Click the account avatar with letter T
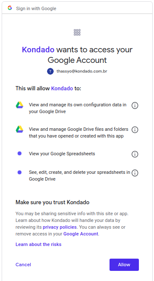The width and height of the screenshot is (154, 281). pos(50,71)
